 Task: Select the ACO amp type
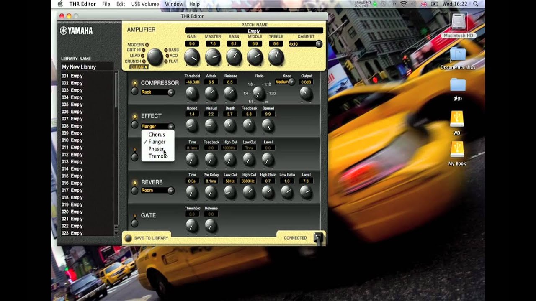click(172, 56)
